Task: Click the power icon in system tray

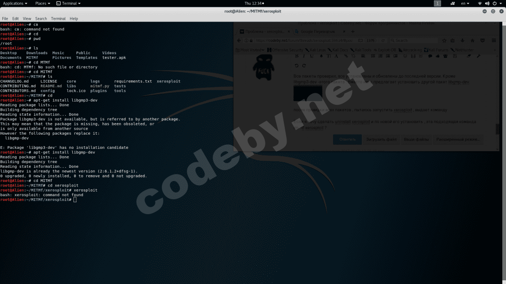Action: (494, 3)
